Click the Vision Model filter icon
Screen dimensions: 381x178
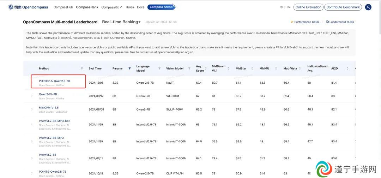click(x=189, y=69)
